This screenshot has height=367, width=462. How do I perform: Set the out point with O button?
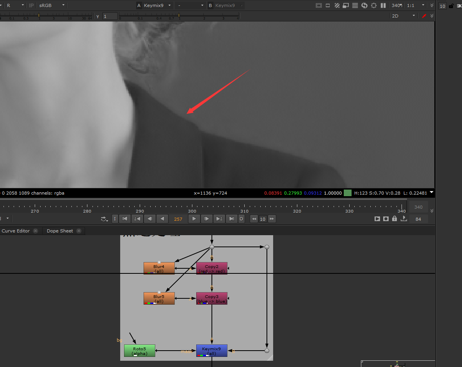click(241, 219)
